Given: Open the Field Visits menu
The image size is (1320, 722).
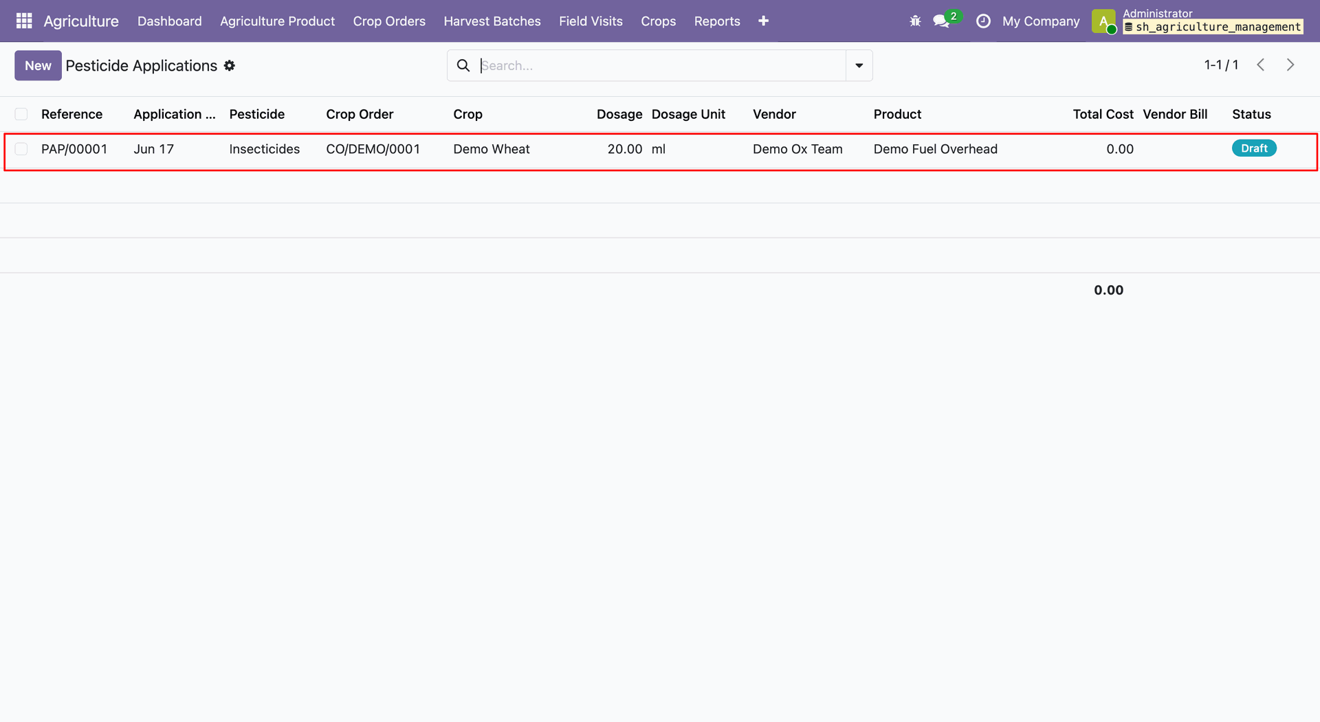Looking at the screenshot, I should point(591,21).
